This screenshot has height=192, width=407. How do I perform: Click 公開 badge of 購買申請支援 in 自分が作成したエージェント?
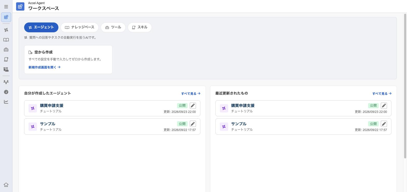point(182,105)
